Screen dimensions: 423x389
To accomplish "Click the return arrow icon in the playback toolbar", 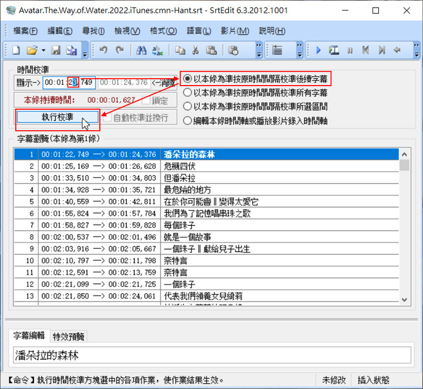I will pos(397,50).
